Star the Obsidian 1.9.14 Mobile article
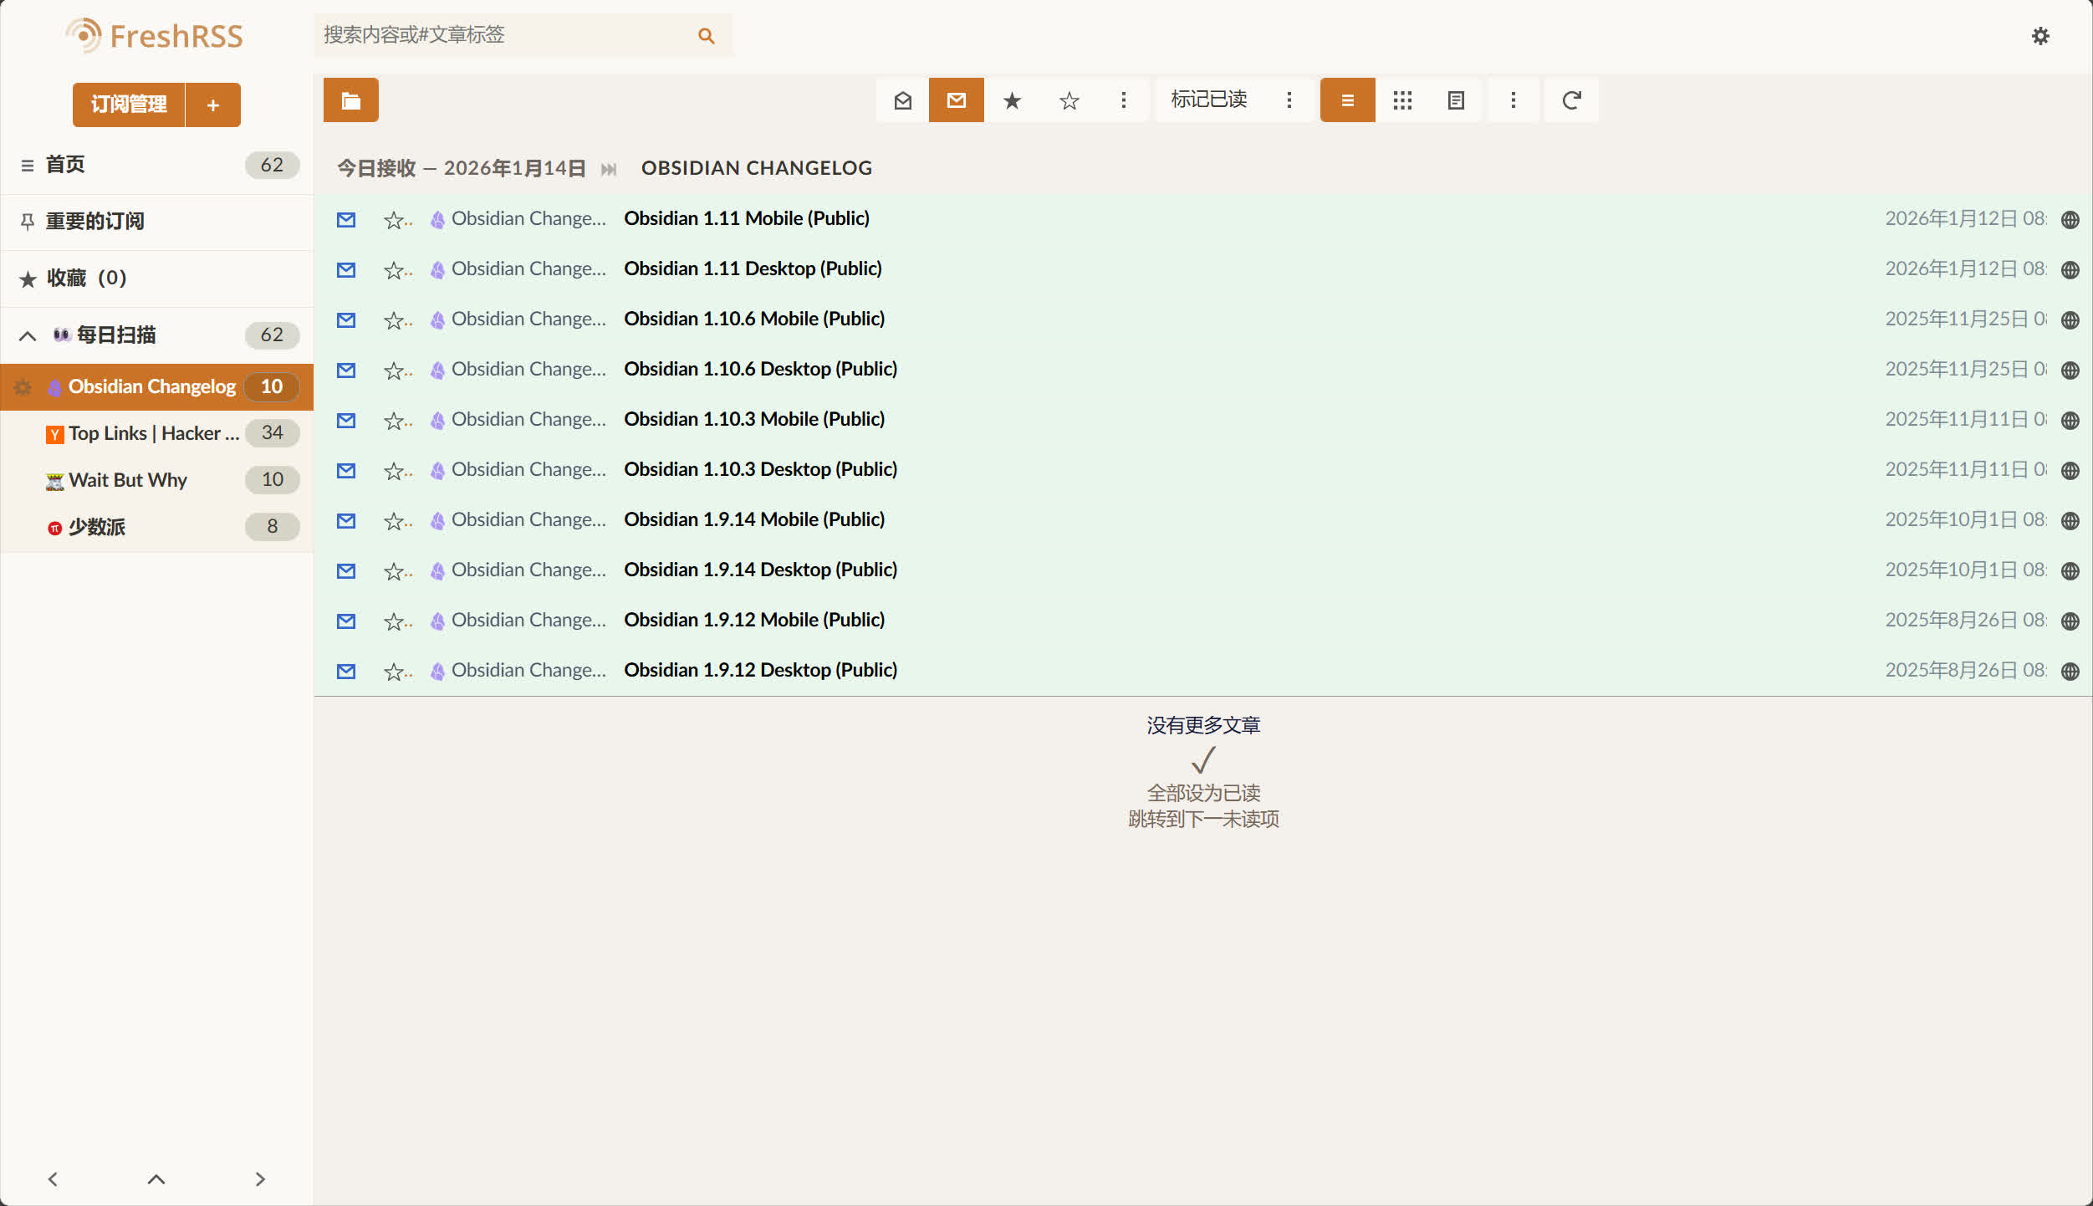The height and width of the screenshot is (1206, 2093). point(393,521)
